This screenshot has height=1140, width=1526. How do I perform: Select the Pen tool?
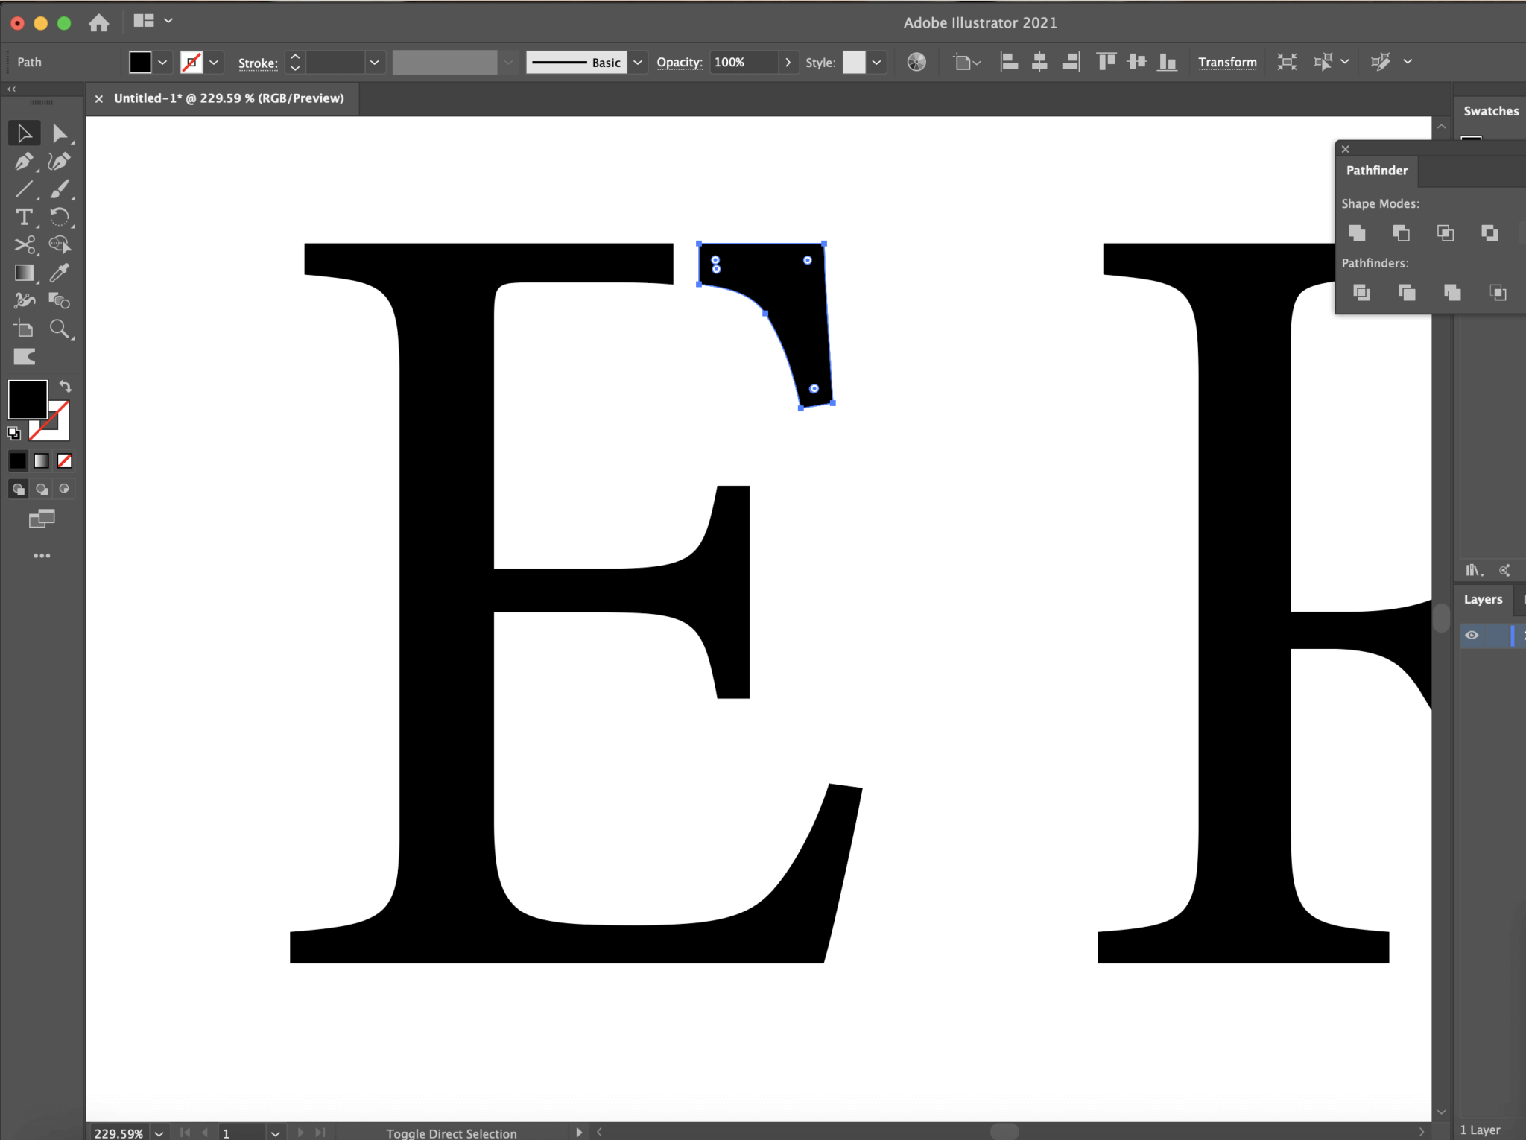click(x=25, y=161)
